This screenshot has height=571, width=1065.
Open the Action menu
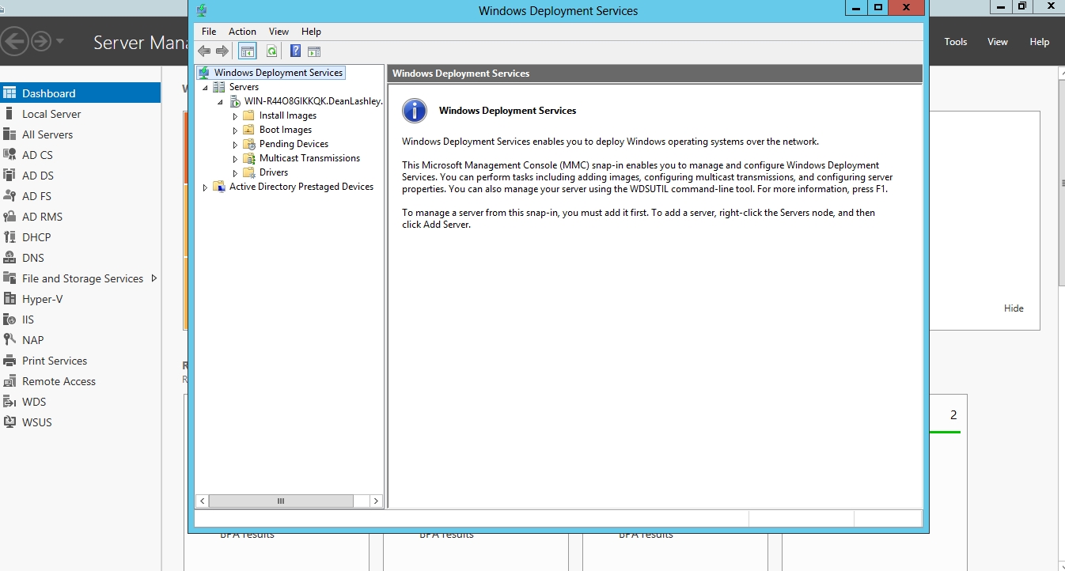(x=242, y=32)
